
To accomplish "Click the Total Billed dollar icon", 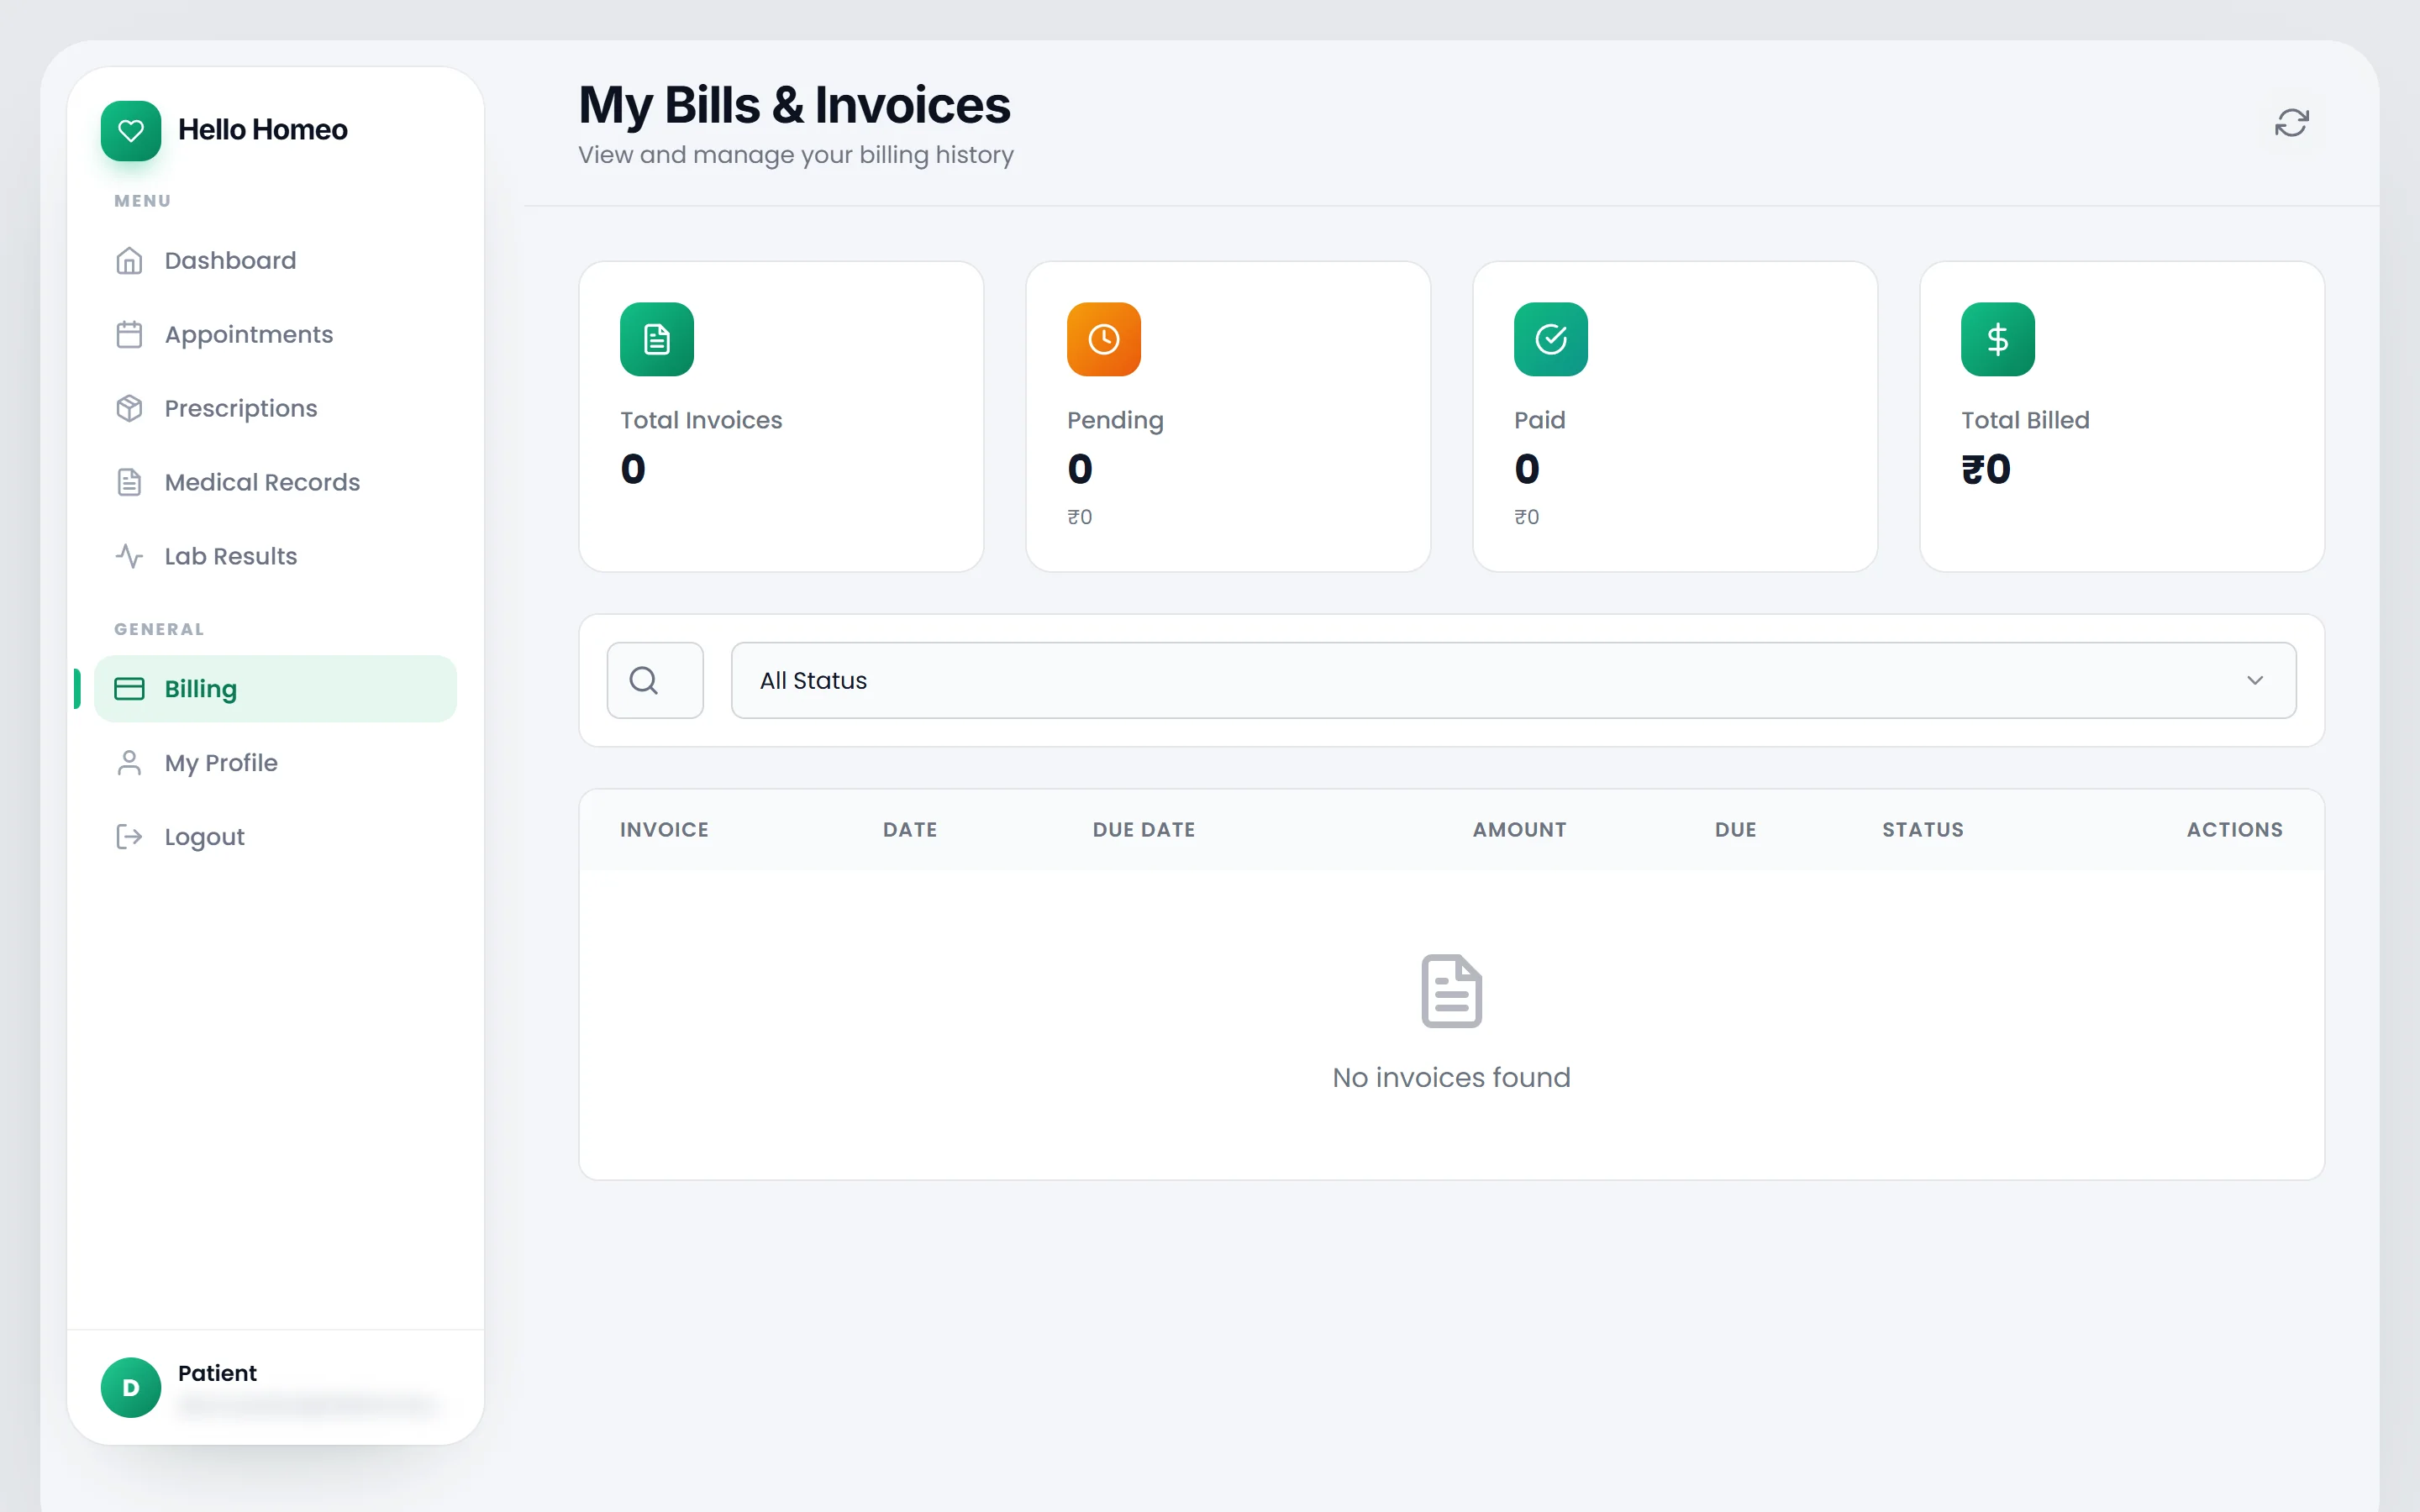I will (1998, 339).
